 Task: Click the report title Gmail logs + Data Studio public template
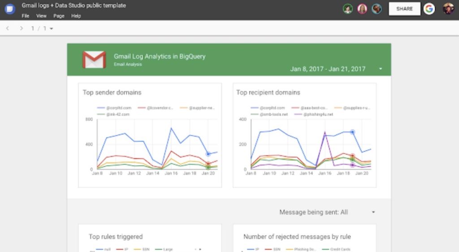tap(74, 5)
